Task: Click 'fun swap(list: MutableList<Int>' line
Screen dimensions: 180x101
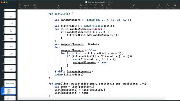Action: 98,84
